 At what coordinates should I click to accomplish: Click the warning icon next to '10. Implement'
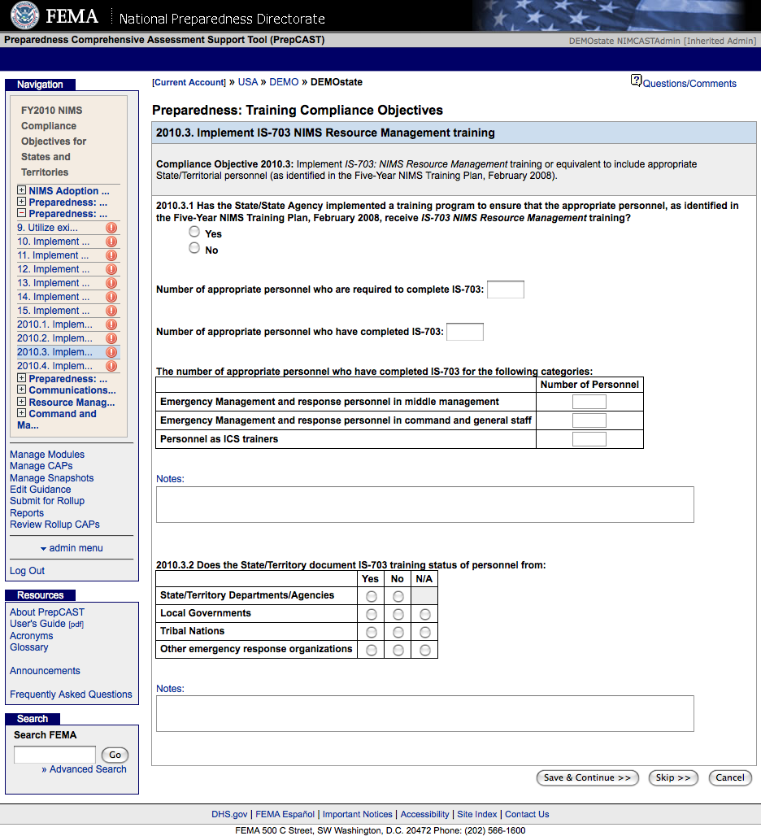[x=111, y=242]
